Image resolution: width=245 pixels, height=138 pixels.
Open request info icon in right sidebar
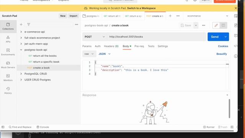[x=236, y=56]
